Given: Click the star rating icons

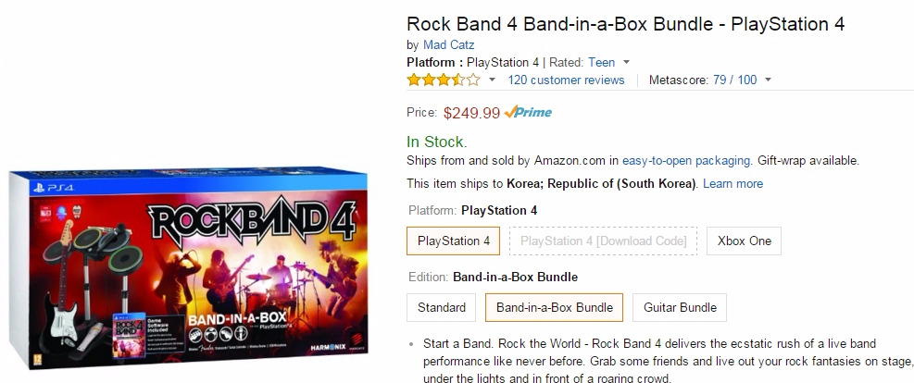Looking at the screenshot, I should [x=443, y=80].
